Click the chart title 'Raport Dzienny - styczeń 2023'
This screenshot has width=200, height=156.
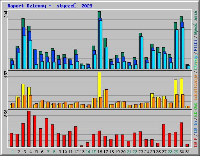(x=50, y=6)
